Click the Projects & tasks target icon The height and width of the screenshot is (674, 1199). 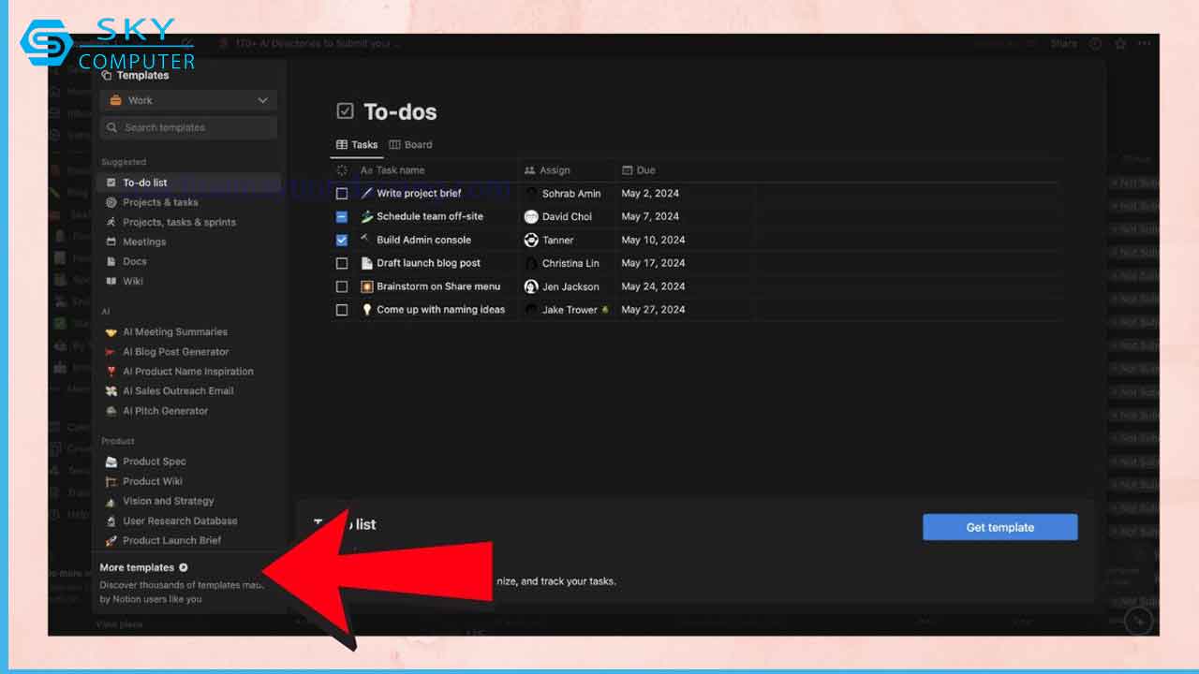click(111, 202)
